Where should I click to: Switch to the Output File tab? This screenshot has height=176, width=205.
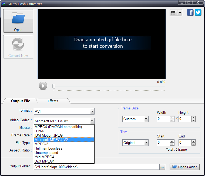pos(21,101)
